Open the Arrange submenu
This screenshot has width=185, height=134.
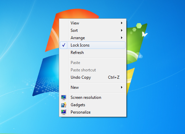[x=92, y=38]
